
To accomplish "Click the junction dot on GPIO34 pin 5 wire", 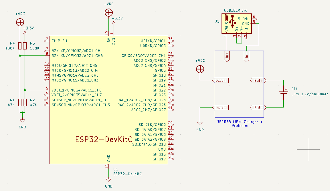I will click(x=25, y=90).
